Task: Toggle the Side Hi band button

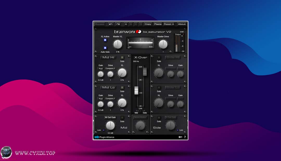Action: coord(173,57)
